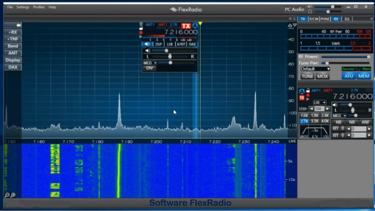Click the slice A letter badge in the flag
Viewport: 375px width, 211px height.
coord(195,26)
